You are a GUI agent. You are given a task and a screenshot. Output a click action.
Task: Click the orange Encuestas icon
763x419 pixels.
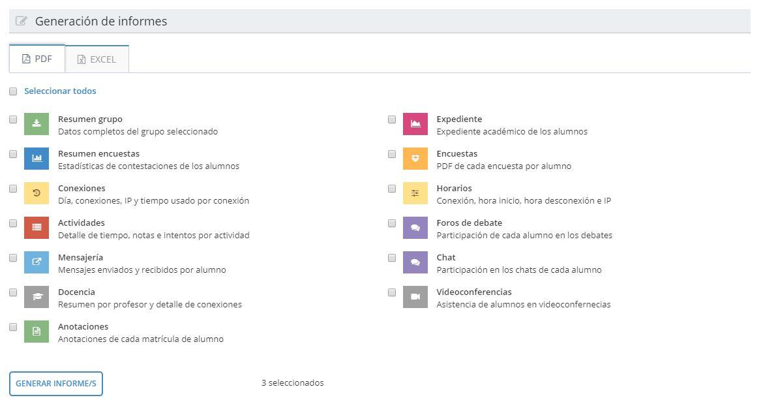415,159
